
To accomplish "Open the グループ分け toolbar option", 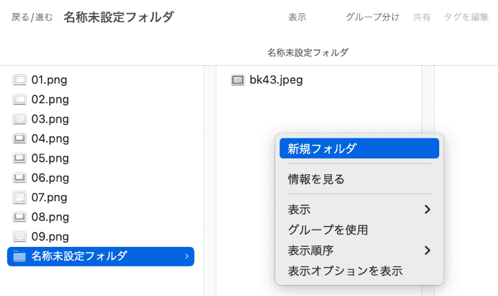I will point(372,17).
